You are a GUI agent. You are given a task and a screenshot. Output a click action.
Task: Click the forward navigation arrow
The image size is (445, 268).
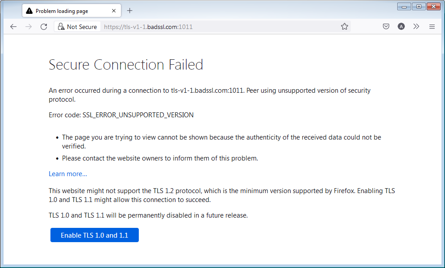tap(29, 27)
